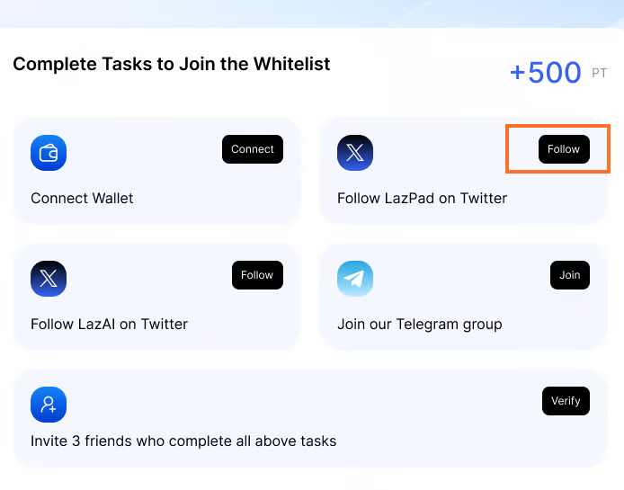Image resolution: width=624 pixels, height=490 pixels.
Task: Select the Join our Telegram group text
Action: 419,324
